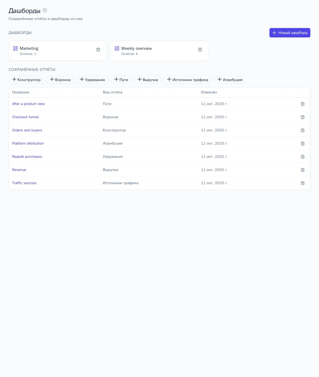Click the Изменён column header
319x377 pixels.
(209, 92)
